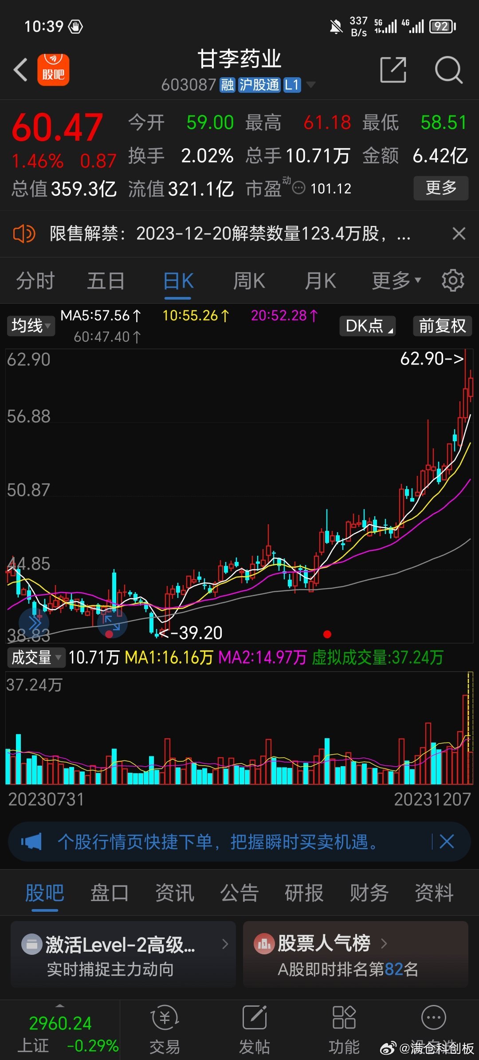Image resolution: width=479 pixels, height=1060 pixels.
Task: Change the 前复权 adjustment option
Action: [x=442, y=326]
